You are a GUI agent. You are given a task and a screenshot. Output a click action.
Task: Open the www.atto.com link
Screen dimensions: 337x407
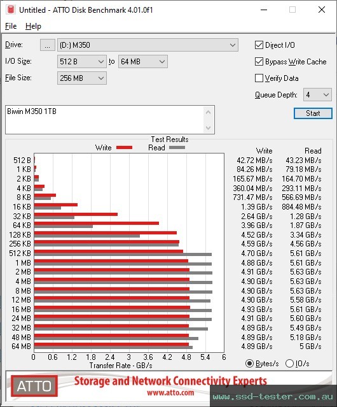[x=170, y=393]
